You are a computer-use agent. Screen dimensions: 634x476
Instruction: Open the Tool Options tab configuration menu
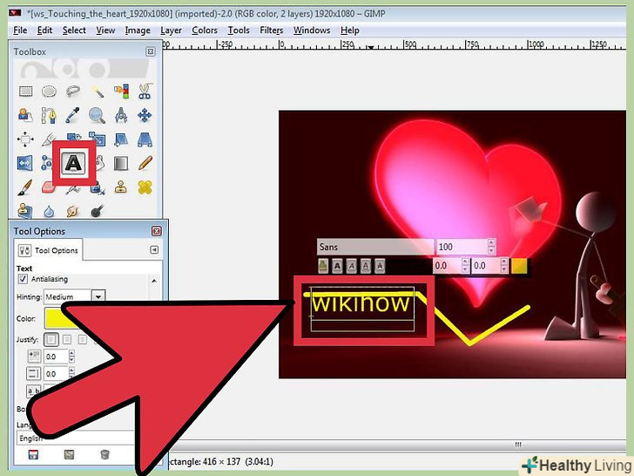(x=154, y=249)
